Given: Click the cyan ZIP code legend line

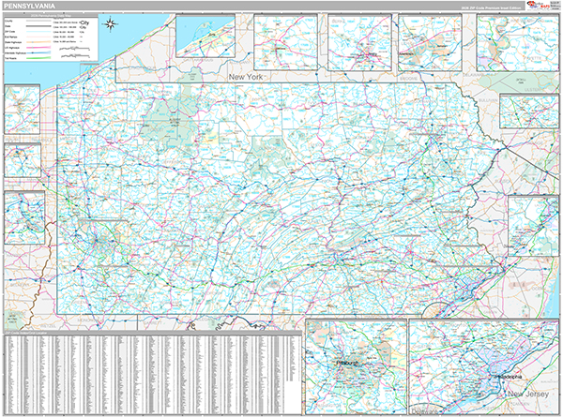Looking at the screenshot, I should point(38,32).
